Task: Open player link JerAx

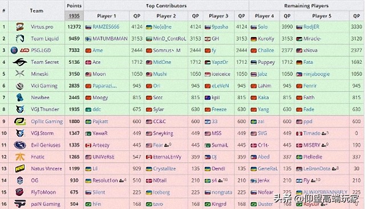Action: (263, 181)
